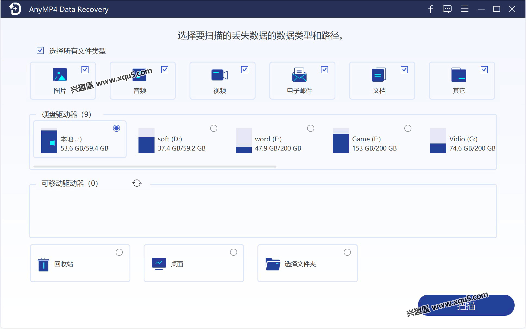Click the AnyMP4 Data Recovery logo icon
The width and height of the screenshot is (526, 329).
pyautogui.click(x=15, y=9)
